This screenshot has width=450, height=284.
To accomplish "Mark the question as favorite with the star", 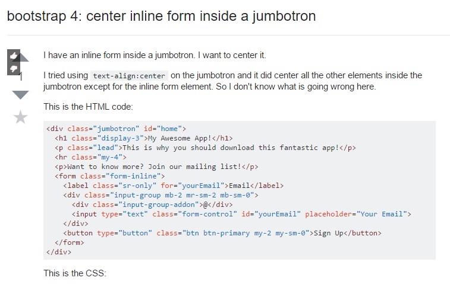I will (20, 117).
